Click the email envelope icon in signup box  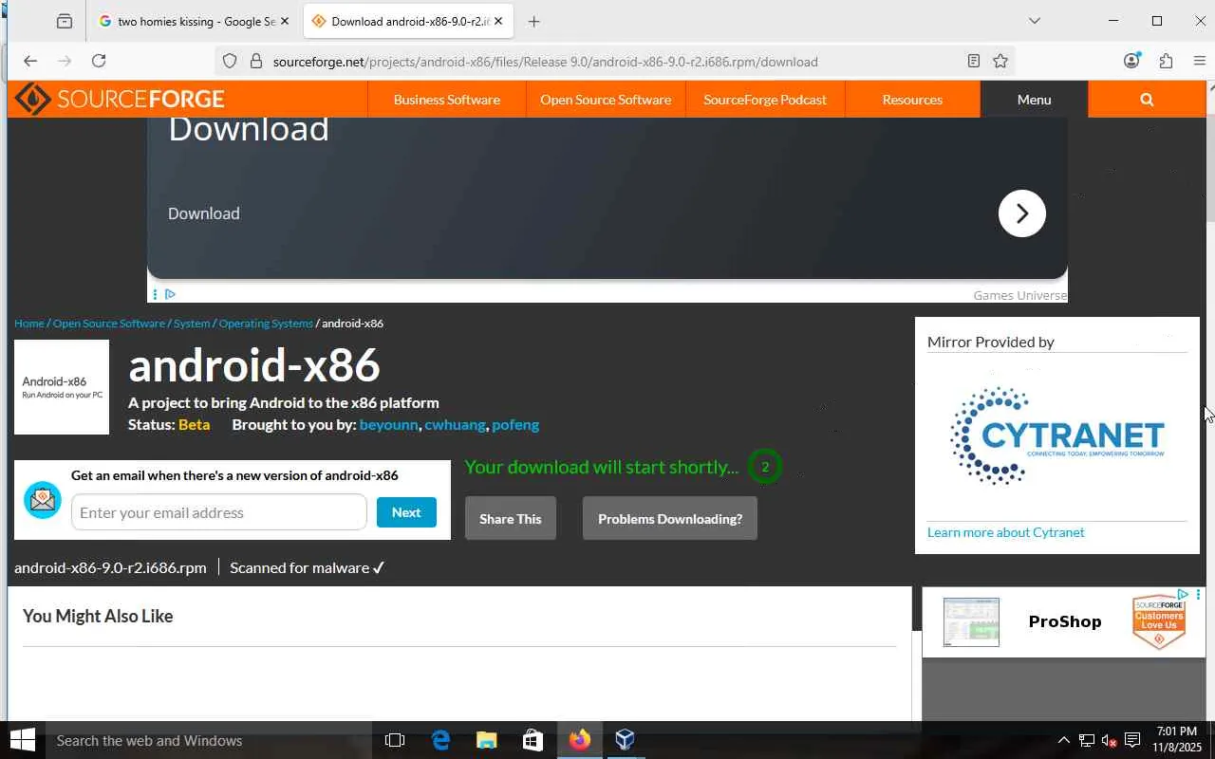coord(43,499)
